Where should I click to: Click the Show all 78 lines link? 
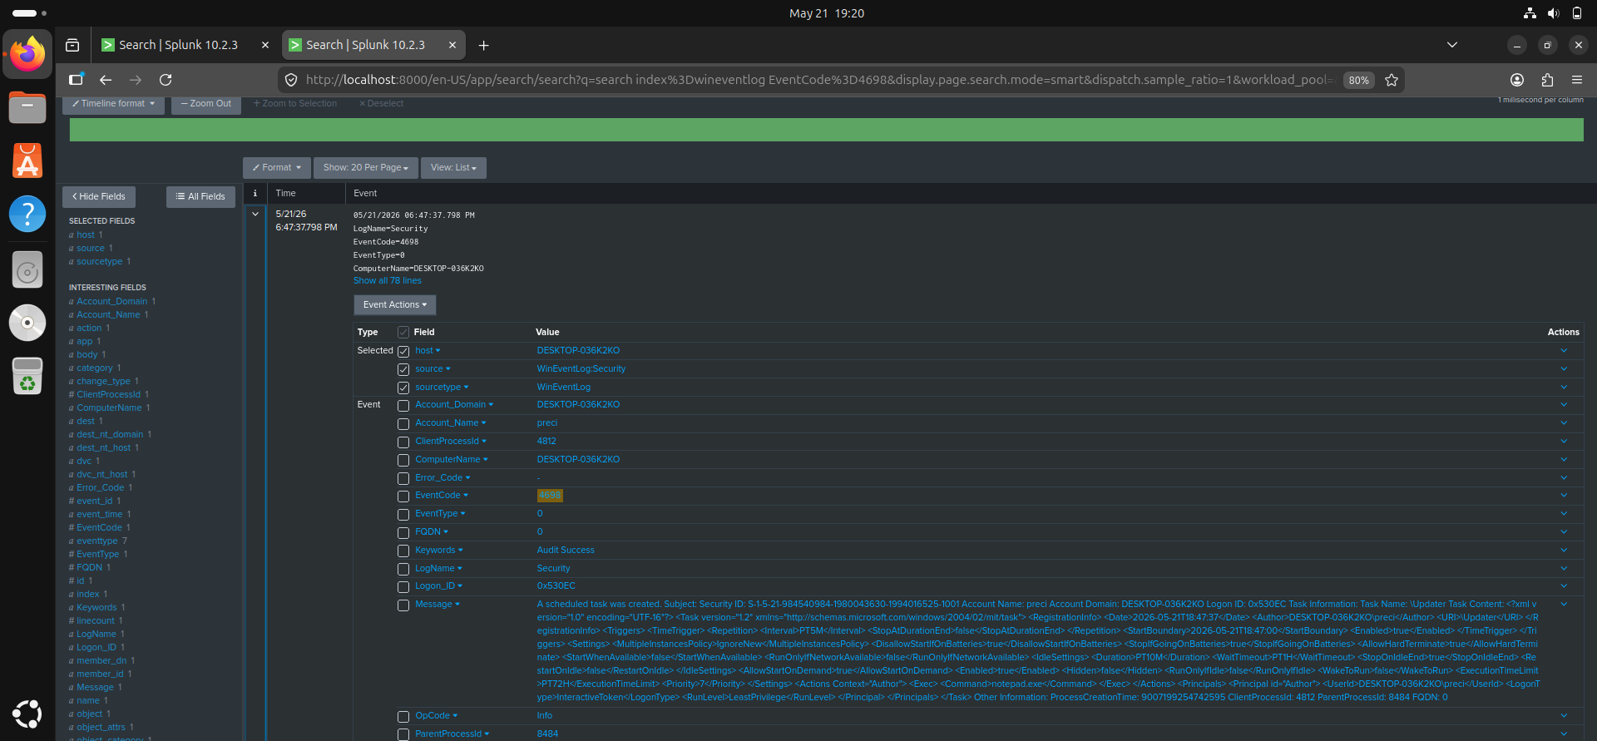click(x=388, y=281)
